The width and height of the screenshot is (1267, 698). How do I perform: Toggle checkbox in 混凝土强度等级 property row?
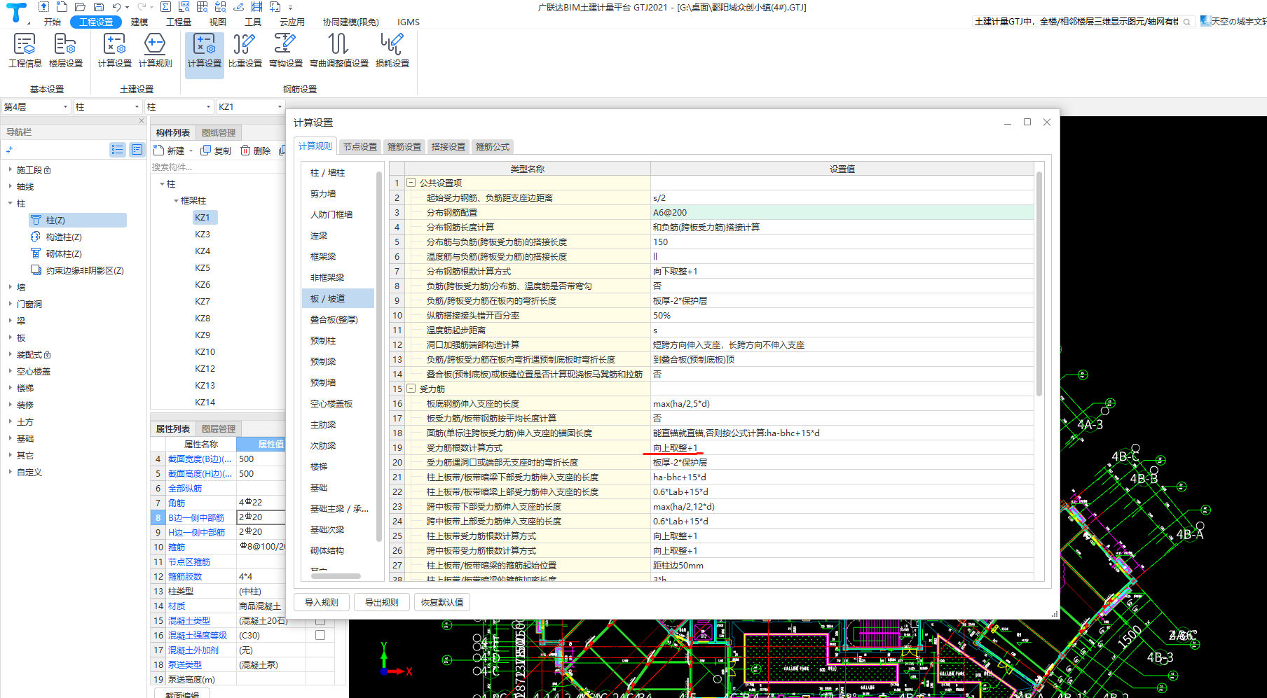point(320,635)
